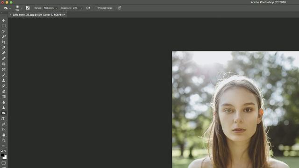Reset default foreground and background colors
This screenshot has width=299, height=168.
(x=1, y=151)
